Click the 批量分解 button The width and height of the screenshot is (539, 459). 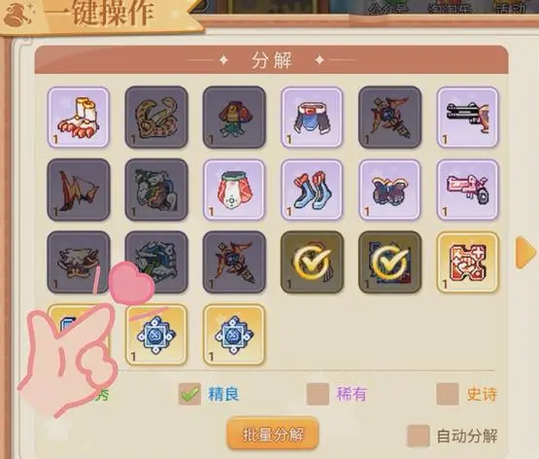[x=273, y=435]
